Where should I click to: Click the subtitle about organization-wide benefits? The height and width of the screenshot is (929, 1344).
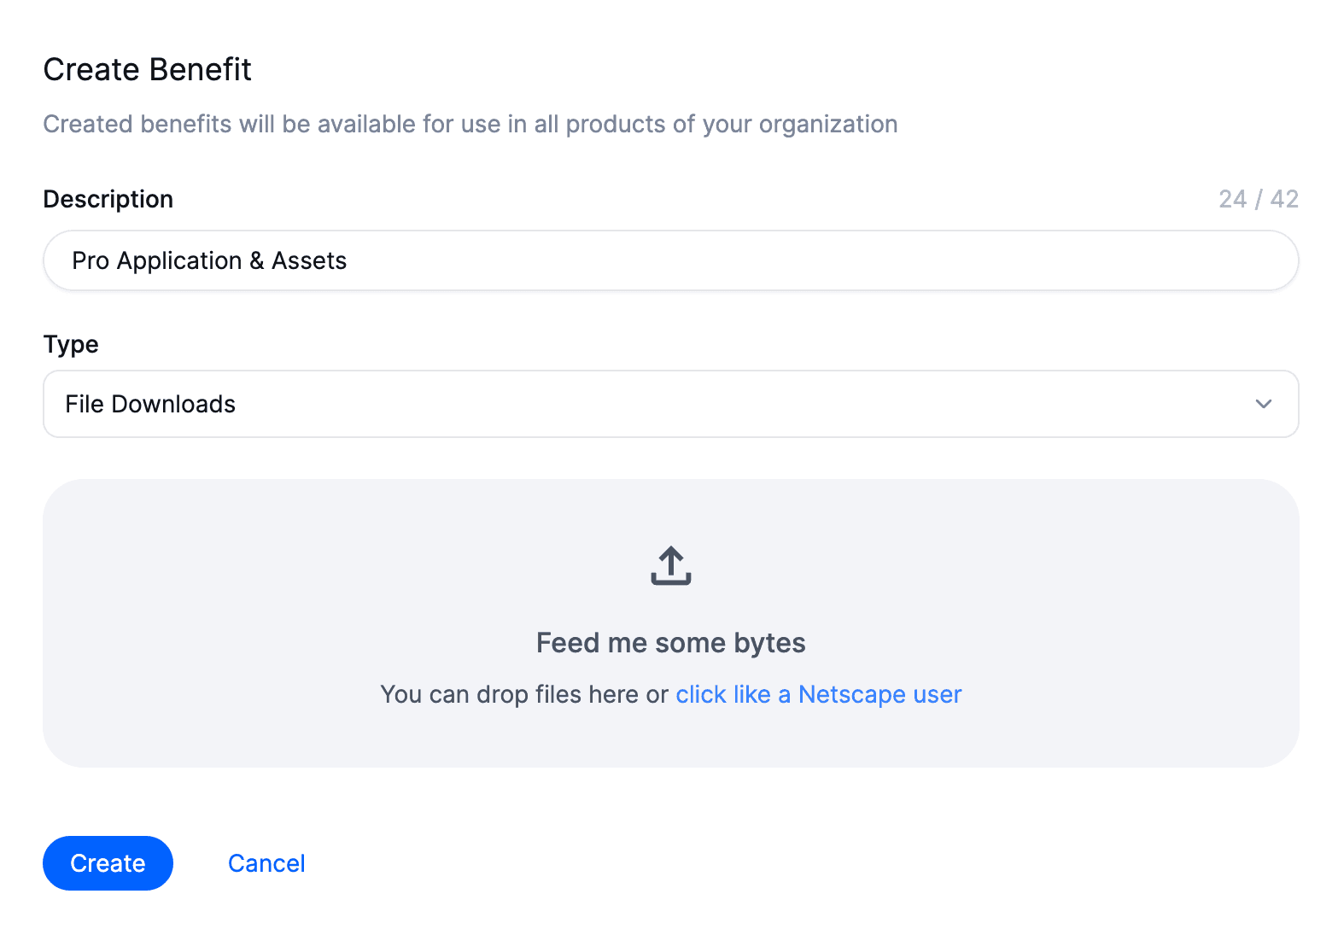coord(470,124)
